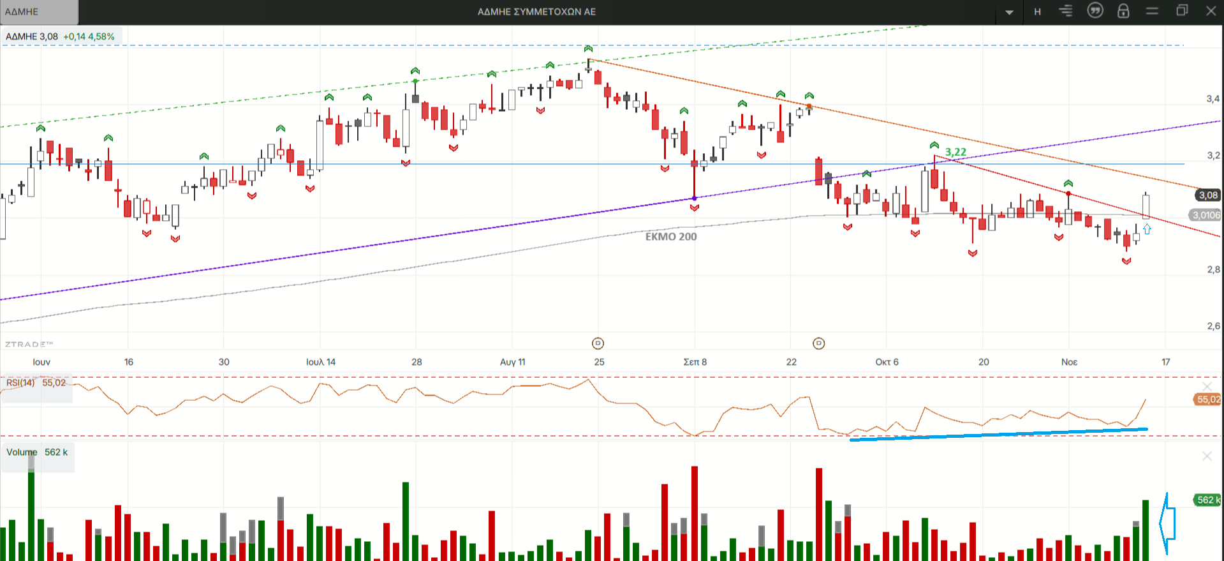The height and width of the screenshot is (561, 1224).
Task: Click the green 3,22 price annotation
Action: 955,152
